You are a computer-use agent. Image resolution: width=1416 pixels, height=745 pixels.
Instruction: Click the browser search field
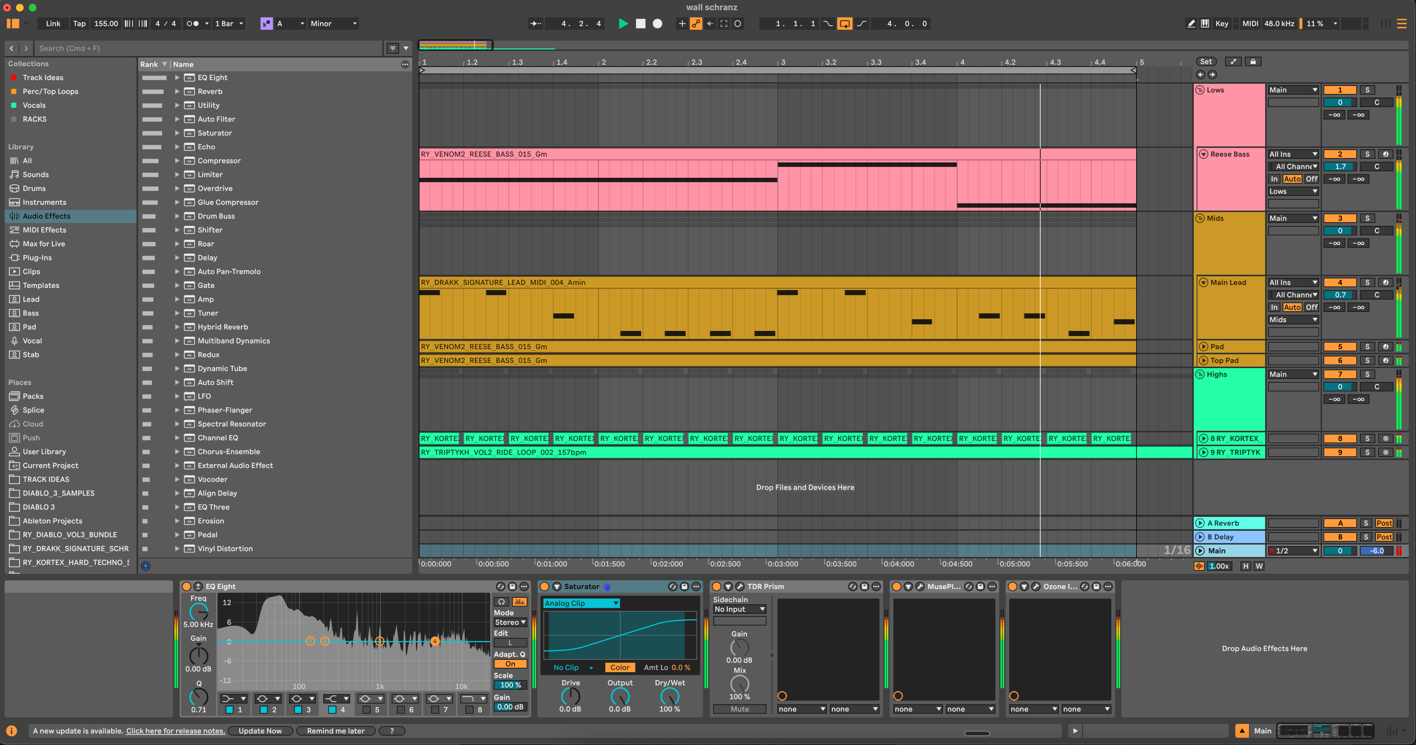(x=209, y=48)
